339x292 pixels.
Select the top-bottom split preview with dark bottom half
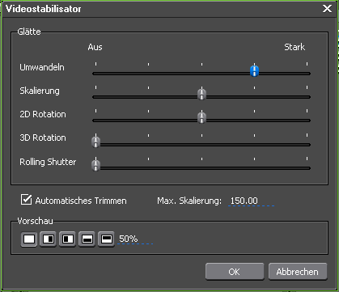[87, 239]
